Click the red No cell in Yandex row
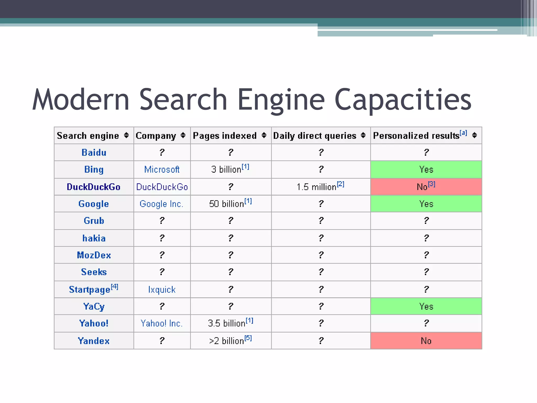Screen dimensions: 537x403 pyautogui.click(x=426, y=341)
